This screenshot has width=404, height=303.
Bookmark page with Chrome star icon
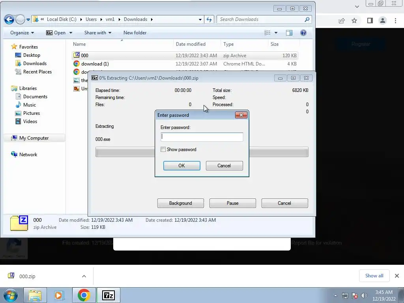355,21
